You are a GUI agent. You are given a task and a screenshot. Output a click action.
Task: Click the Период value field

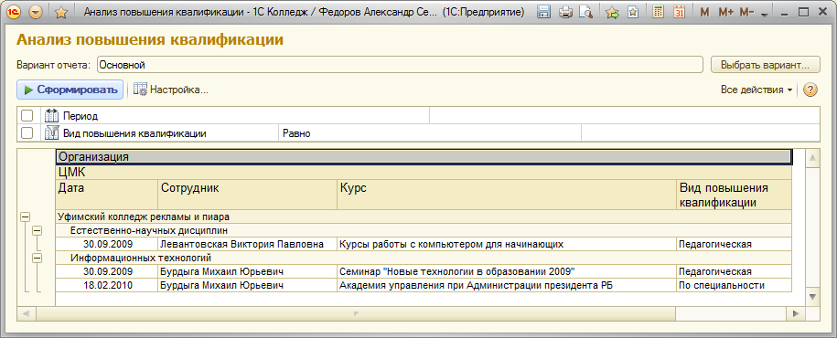pyautogui.click(x=625, y=116)
